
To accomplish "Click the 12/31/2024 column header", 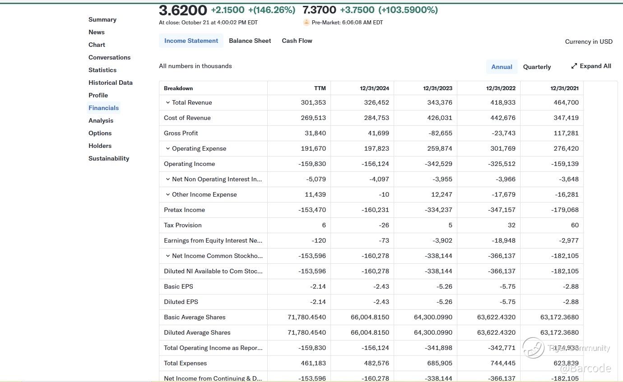I will (374, 88).
